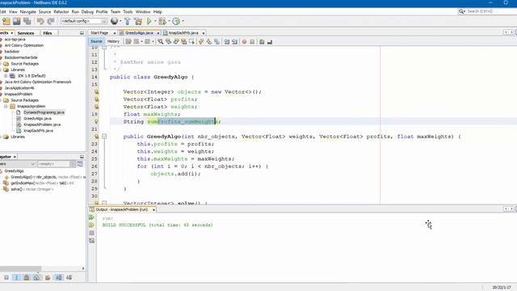The height and width of the screenshot is (291, 517).
Task: Click the Toggle Rectangular Selection editor icon
Action: click(192, 42)
